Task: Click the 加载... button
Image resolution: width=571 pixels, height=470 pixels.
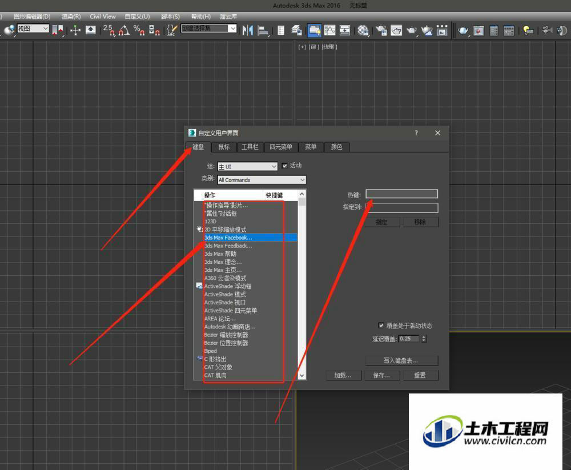Action: (x=343, y=375)
